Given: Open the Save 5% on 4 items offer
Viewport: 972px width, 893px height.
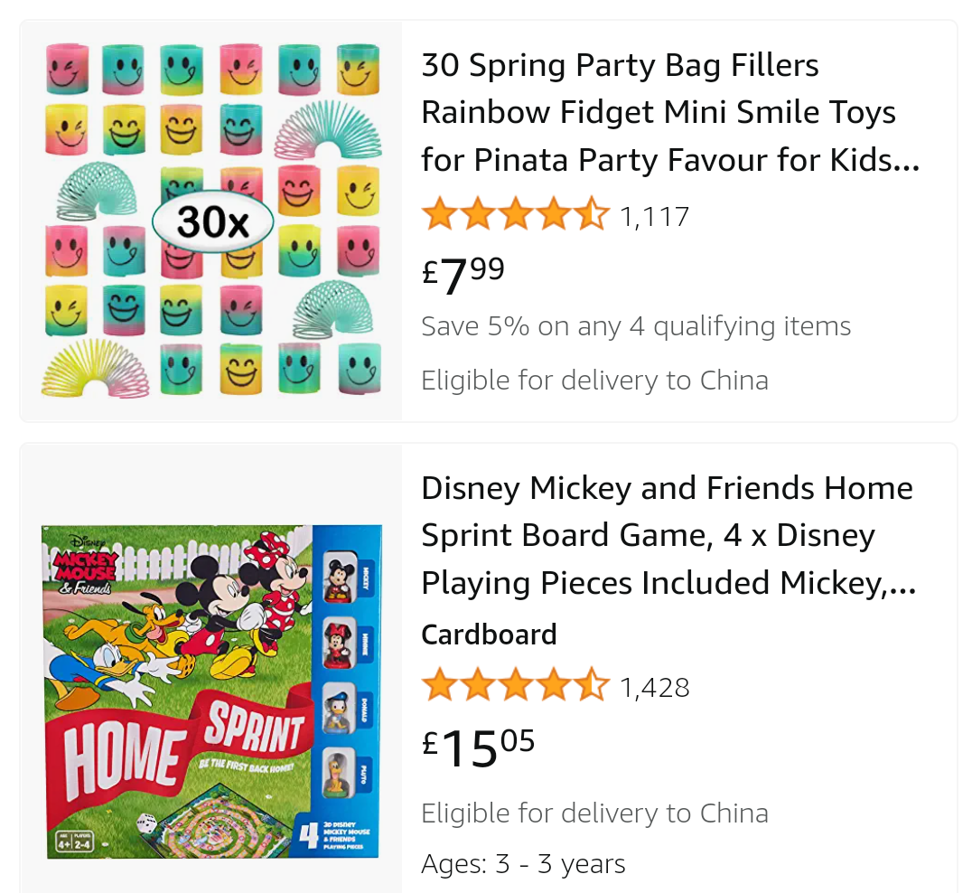Looking at the screenshot, I should click(x=636, y=326).
